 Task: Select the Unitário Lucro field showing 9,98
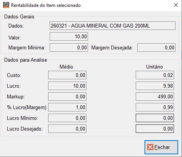[155, 86]
